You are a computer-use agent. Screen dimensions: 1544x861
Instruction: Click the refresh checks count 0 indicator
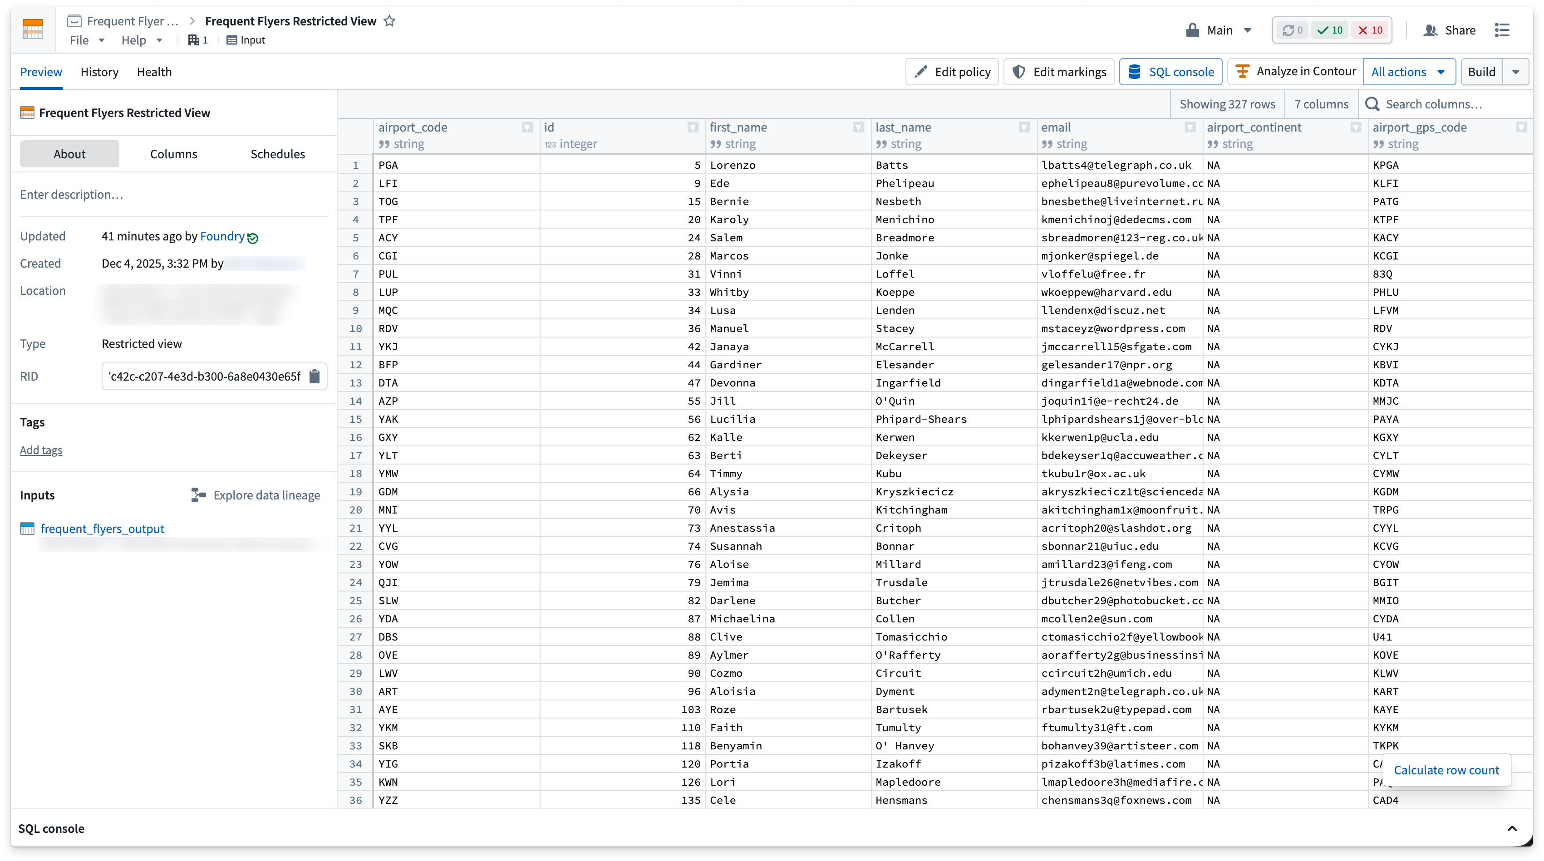1292,30
